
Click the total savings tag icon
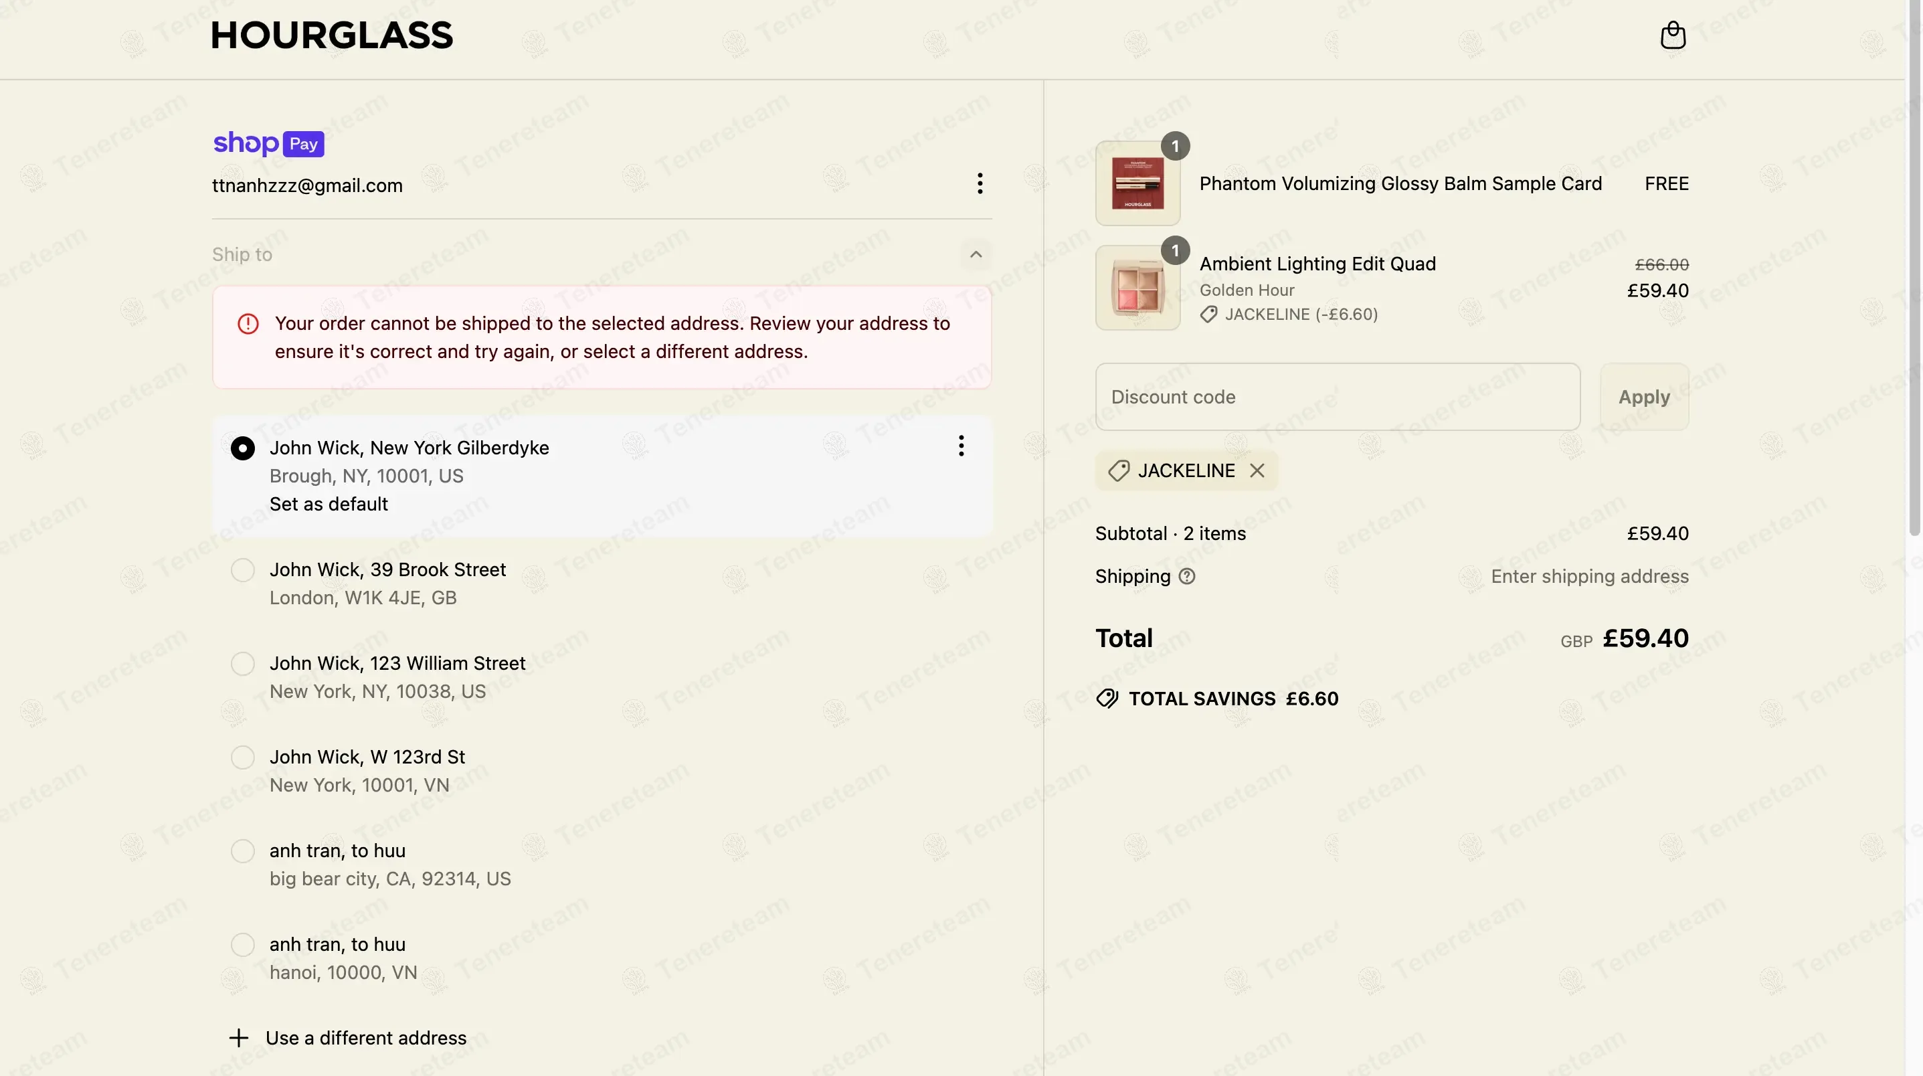pos(1107,699)
